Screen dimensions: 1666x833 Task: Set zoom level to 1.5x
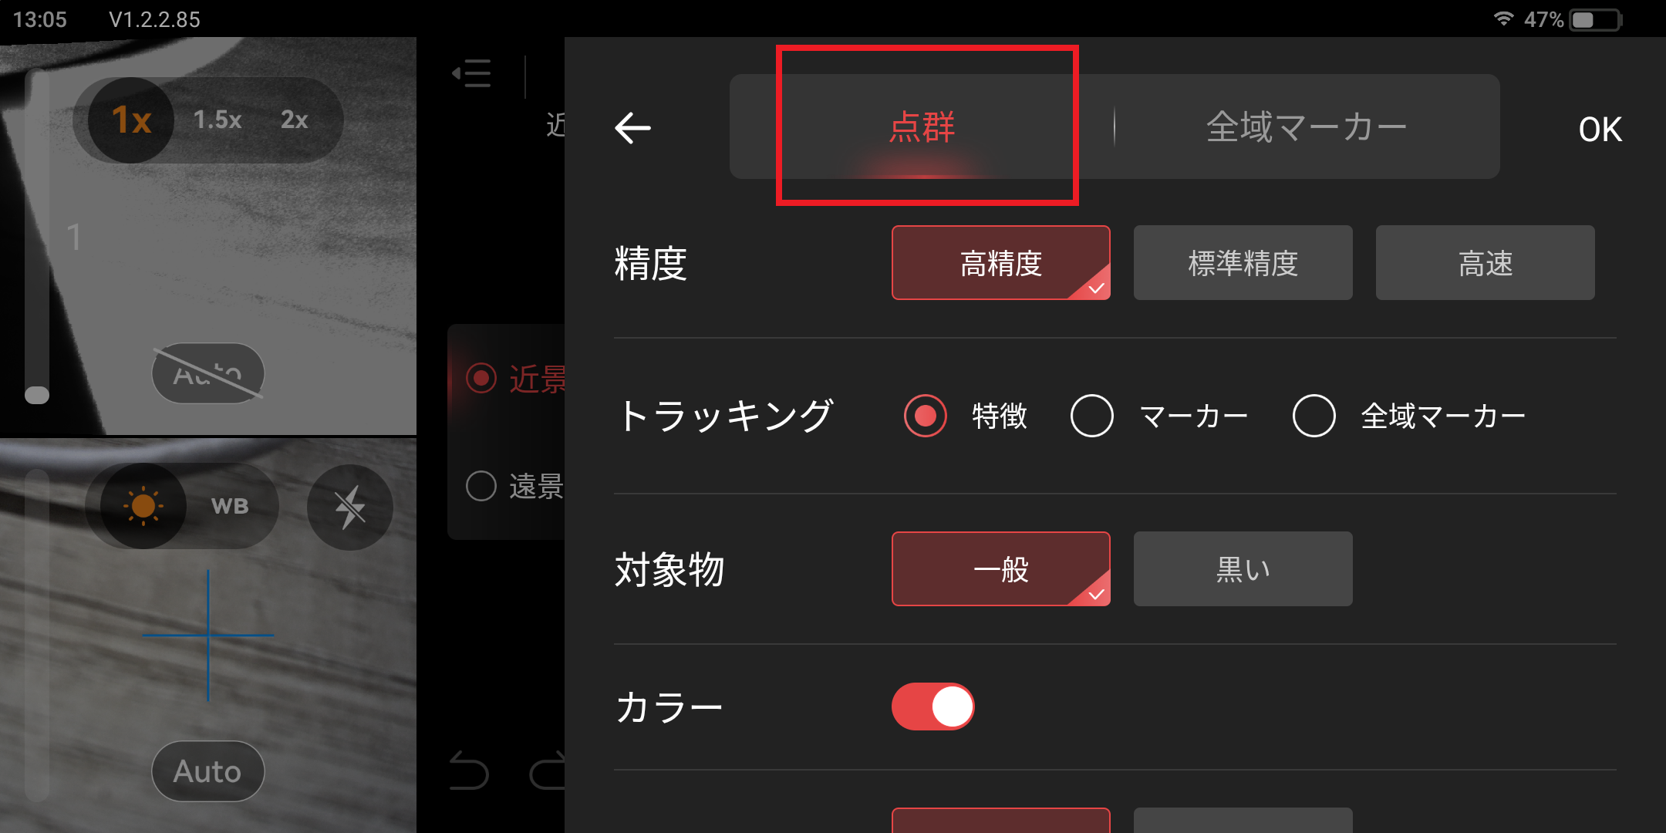218,120
